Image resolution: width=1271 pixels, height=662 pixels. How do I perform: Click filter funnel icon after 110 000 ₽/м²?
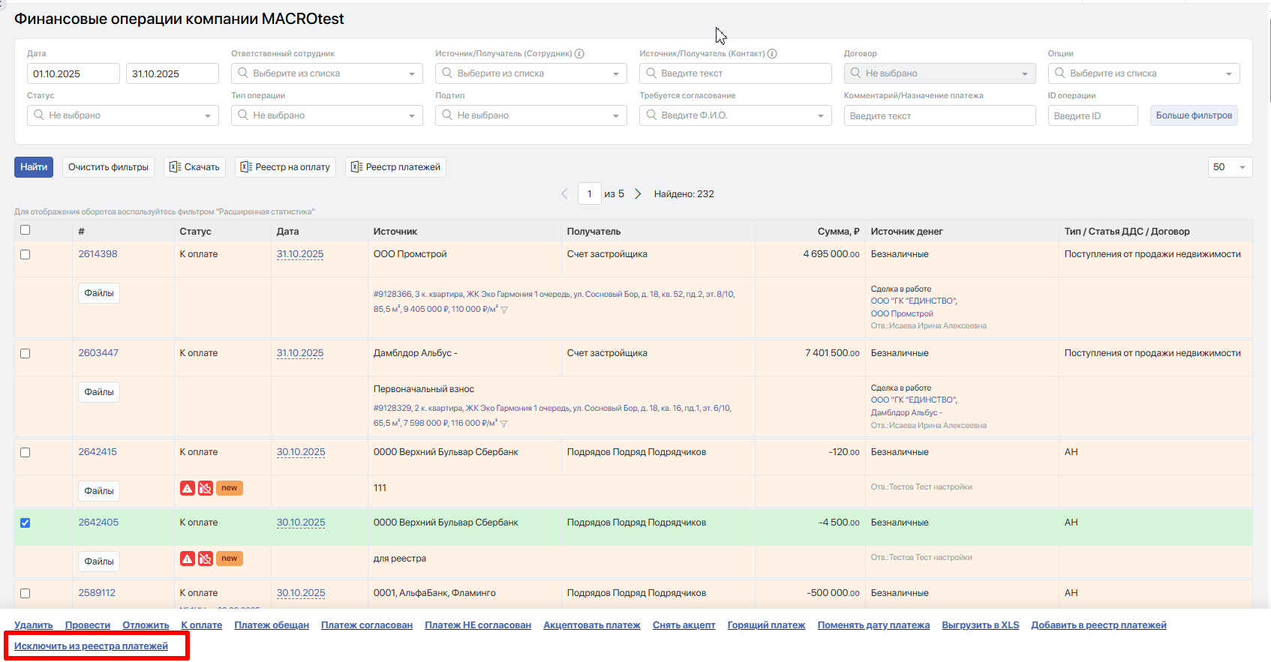point(504,310)
